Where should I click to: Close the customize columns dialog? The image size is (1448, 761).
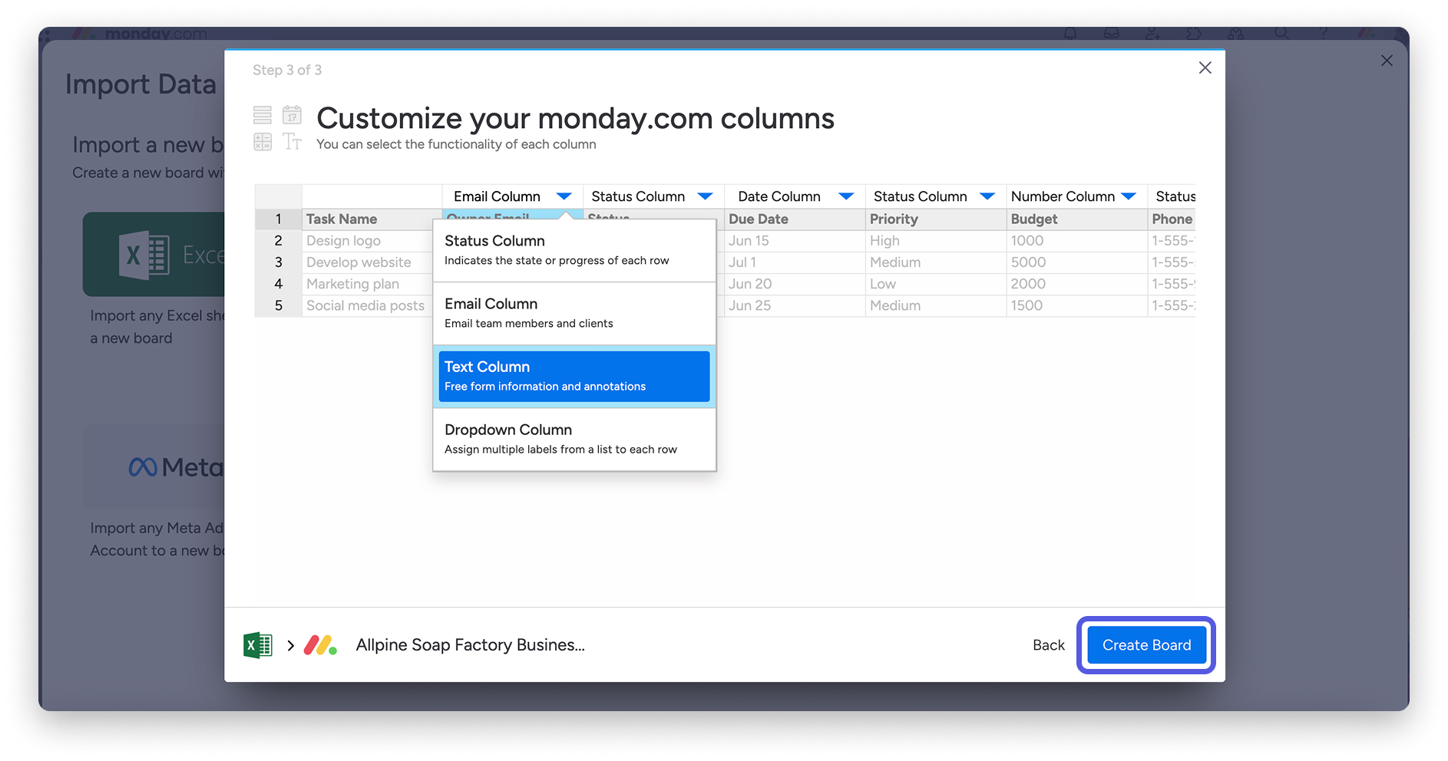click(1205, 68)
